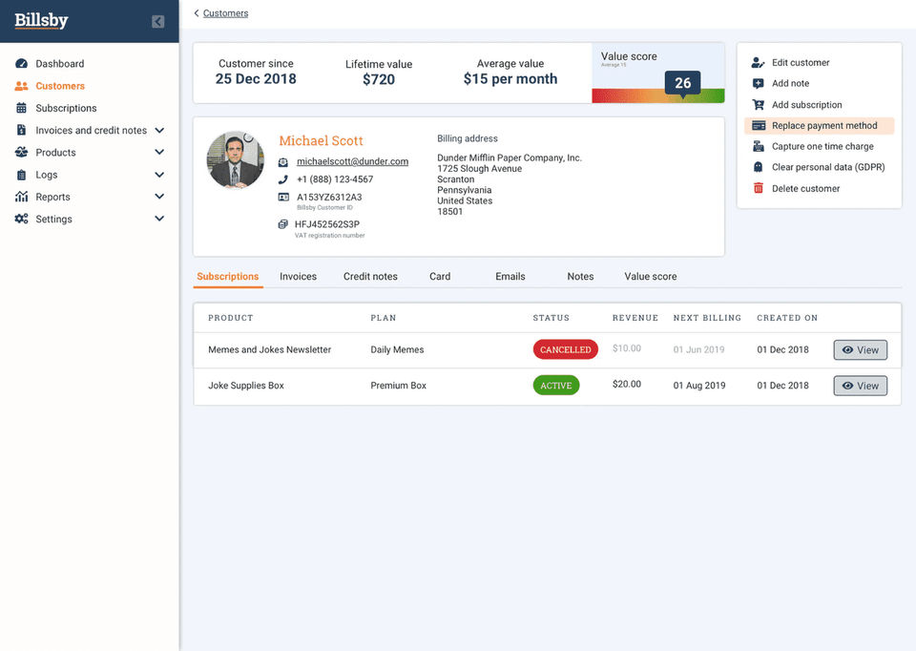Viewport: 916px width, 651px height.
Task: Click the PRODUCT column header
Action: coord(230,318)
